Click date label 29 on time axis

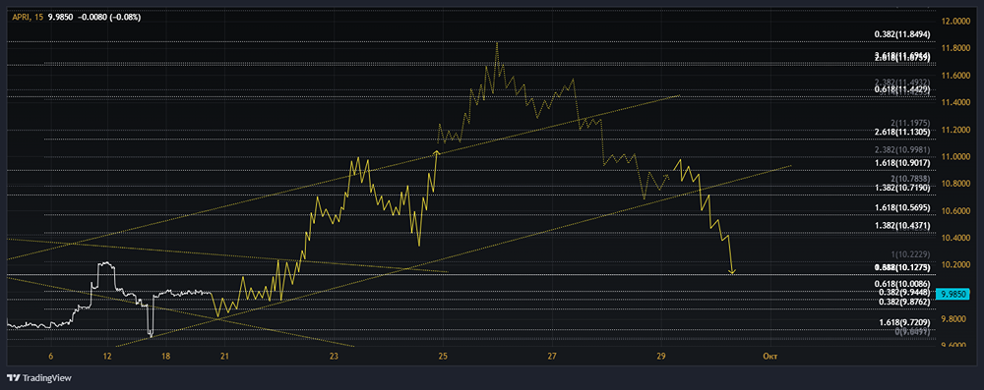coord(661,356)
